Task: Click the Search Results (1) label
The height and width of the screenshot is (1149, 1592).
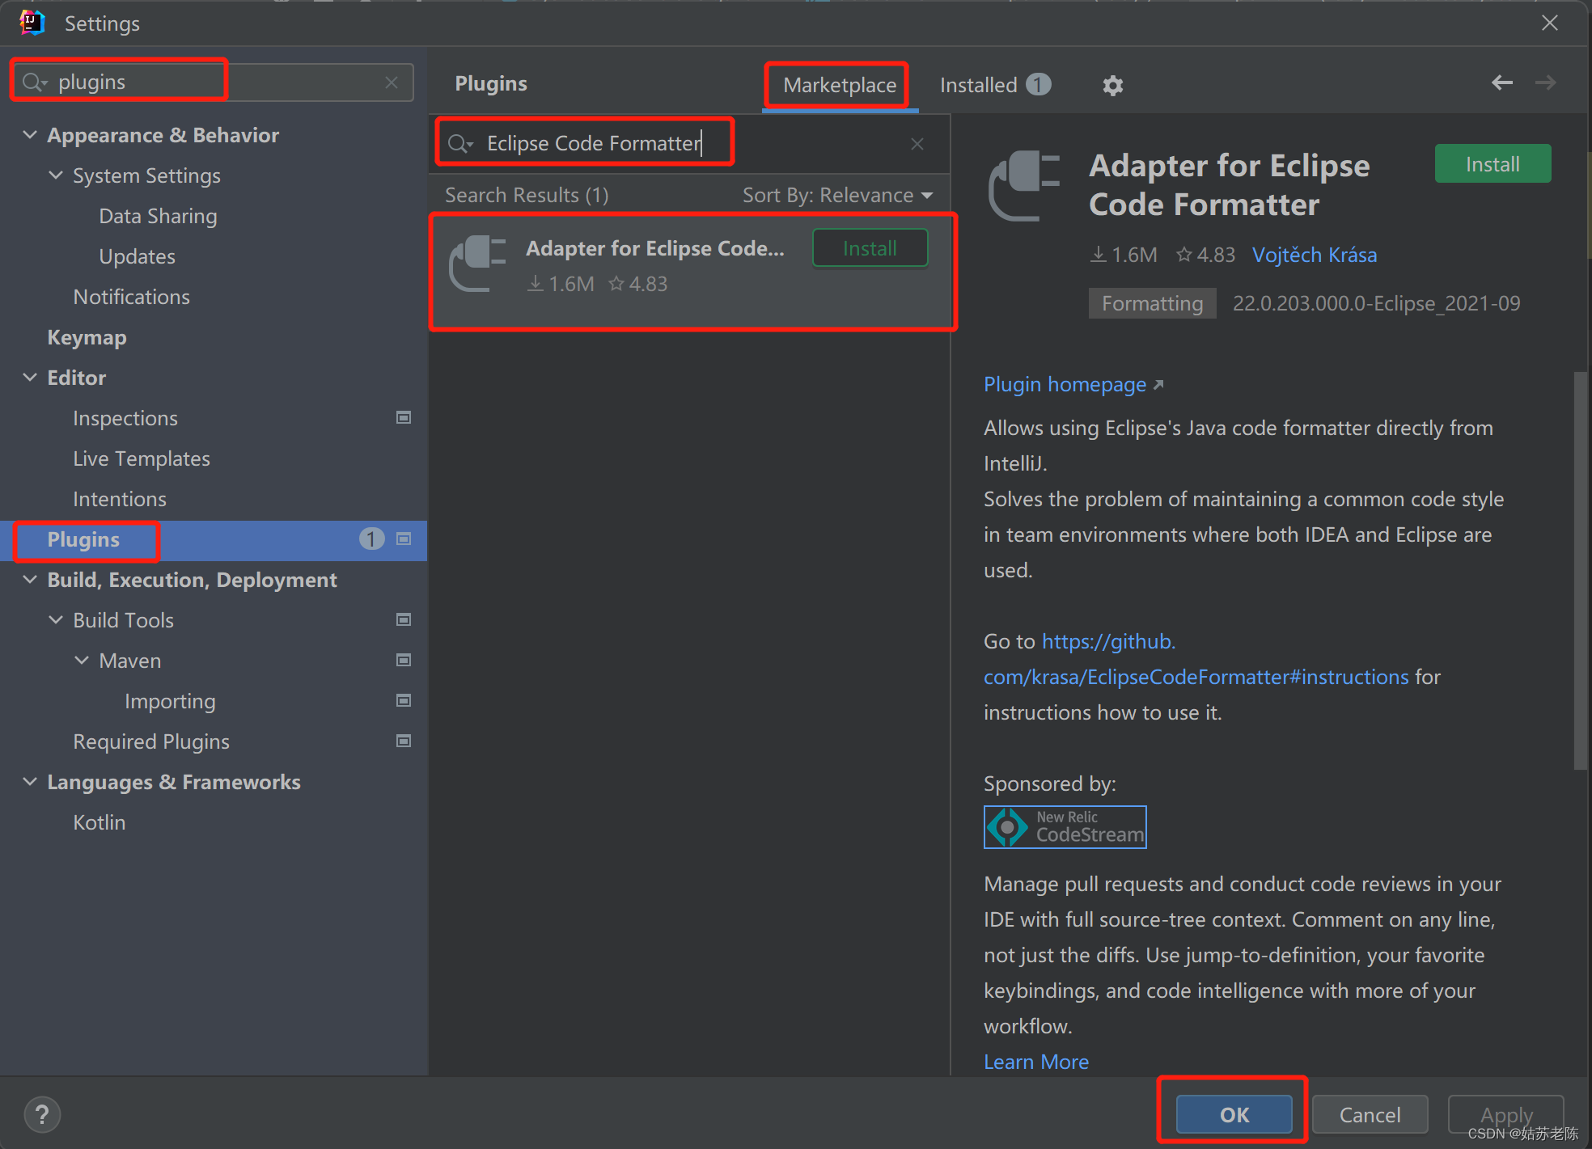Action: [x=527, y=195]
